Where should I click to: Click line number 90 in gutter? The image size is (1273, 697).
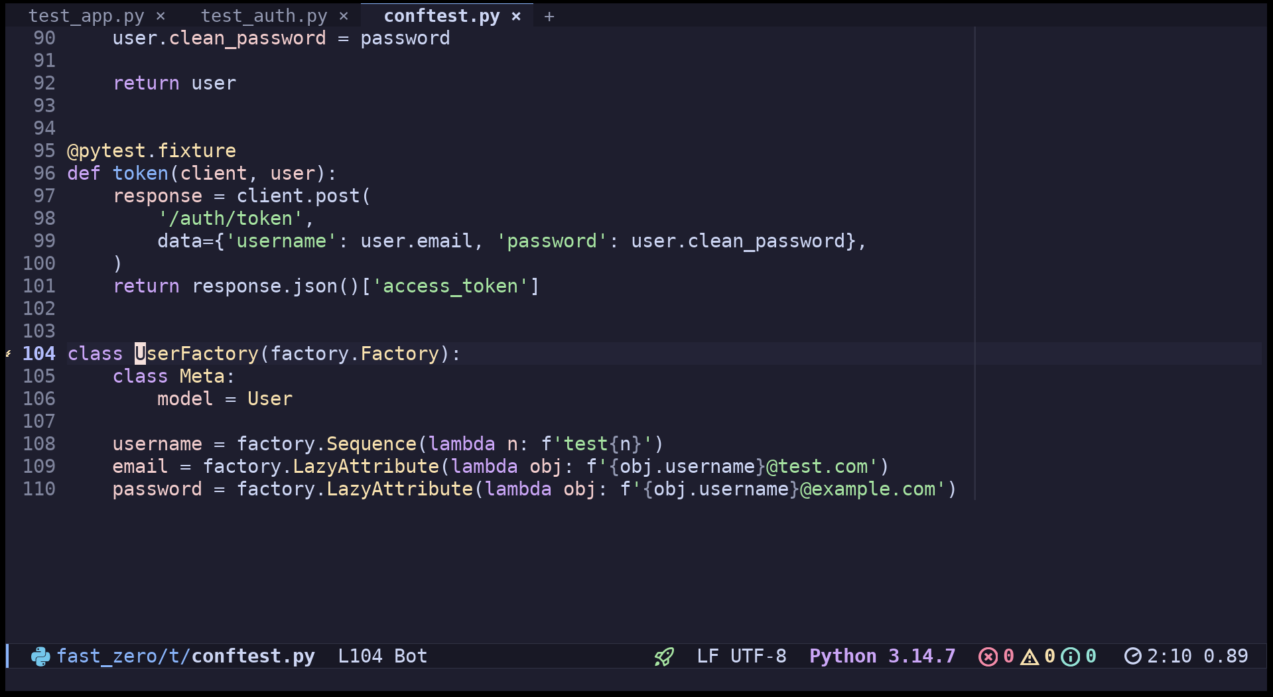coord(44,38)
